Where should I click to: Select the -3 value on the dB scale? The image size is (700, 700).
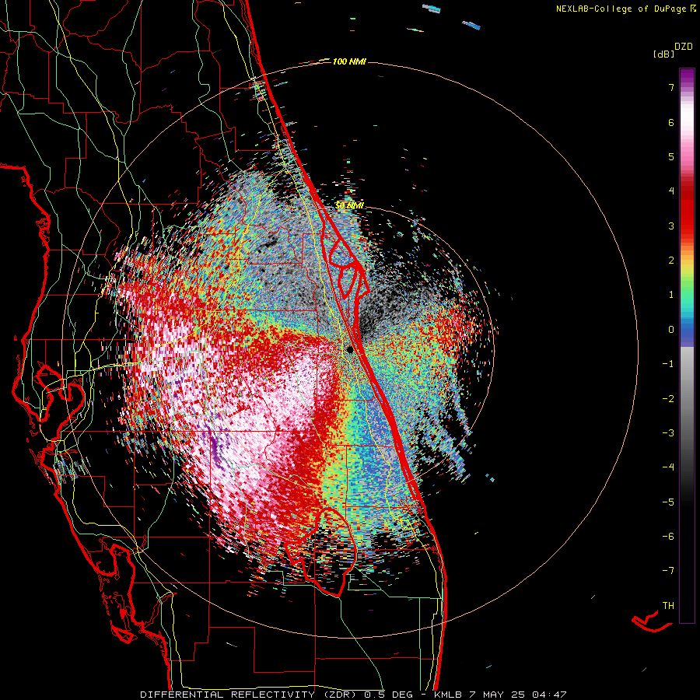[x=668, y=432]
